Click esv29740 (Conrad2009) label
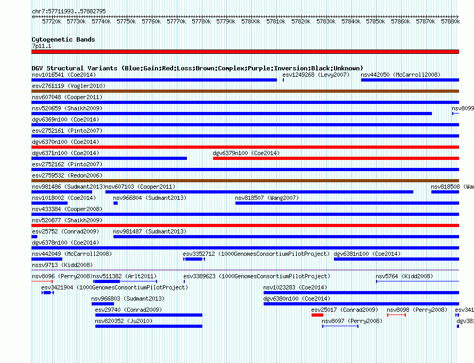Image resolution: width=474 pixels, height=363 pixels. (x=128, y=310)
